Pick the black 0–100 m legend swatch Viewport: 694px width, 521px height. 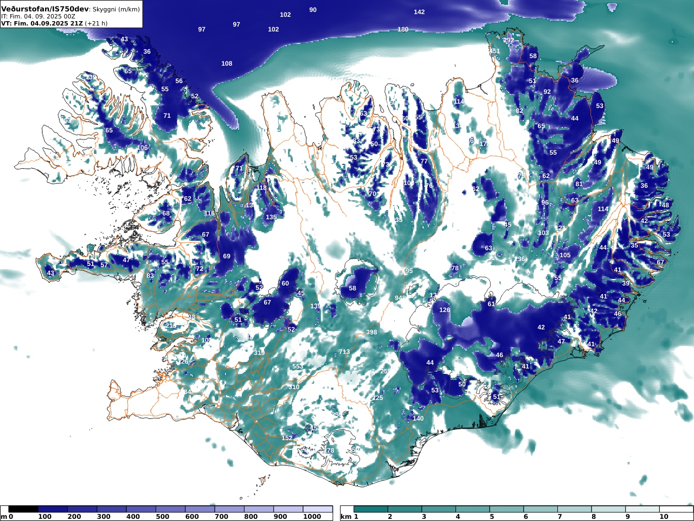pos(23,509)
